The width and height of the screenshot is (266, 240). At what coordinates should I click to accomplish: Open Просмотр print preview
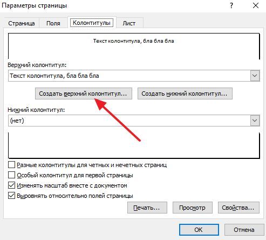click(193, 208)
